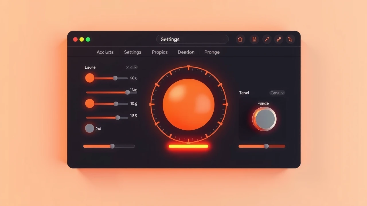This screenshot has height=206, width=367.
Task: Click the yellow glowing bar below the dial
Action: (188, 146)
